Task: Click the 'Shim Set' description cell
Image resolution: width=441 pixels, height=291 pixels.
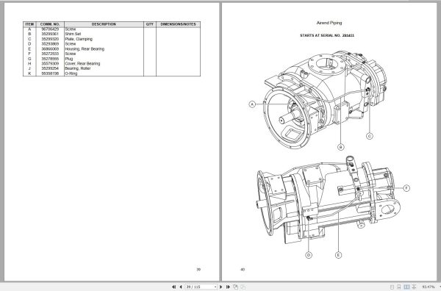Action: (x=73, y=34)
